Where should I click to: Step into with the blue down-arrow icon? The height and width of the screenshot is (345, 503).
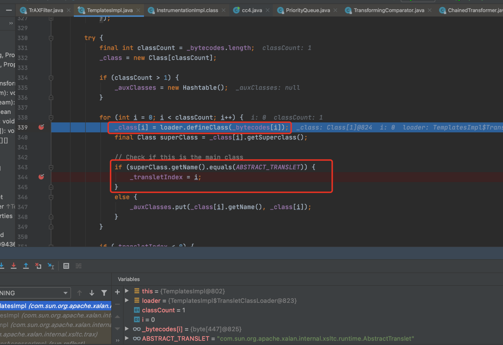pyautogui.click(x=2, y=266)
